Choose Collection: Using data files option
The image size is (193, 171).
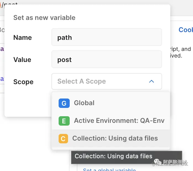point(111,138)
